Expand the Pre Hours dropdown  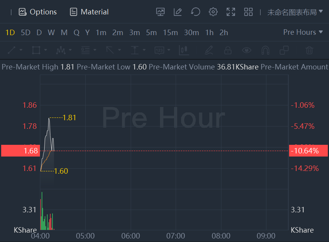coord(303,32)
